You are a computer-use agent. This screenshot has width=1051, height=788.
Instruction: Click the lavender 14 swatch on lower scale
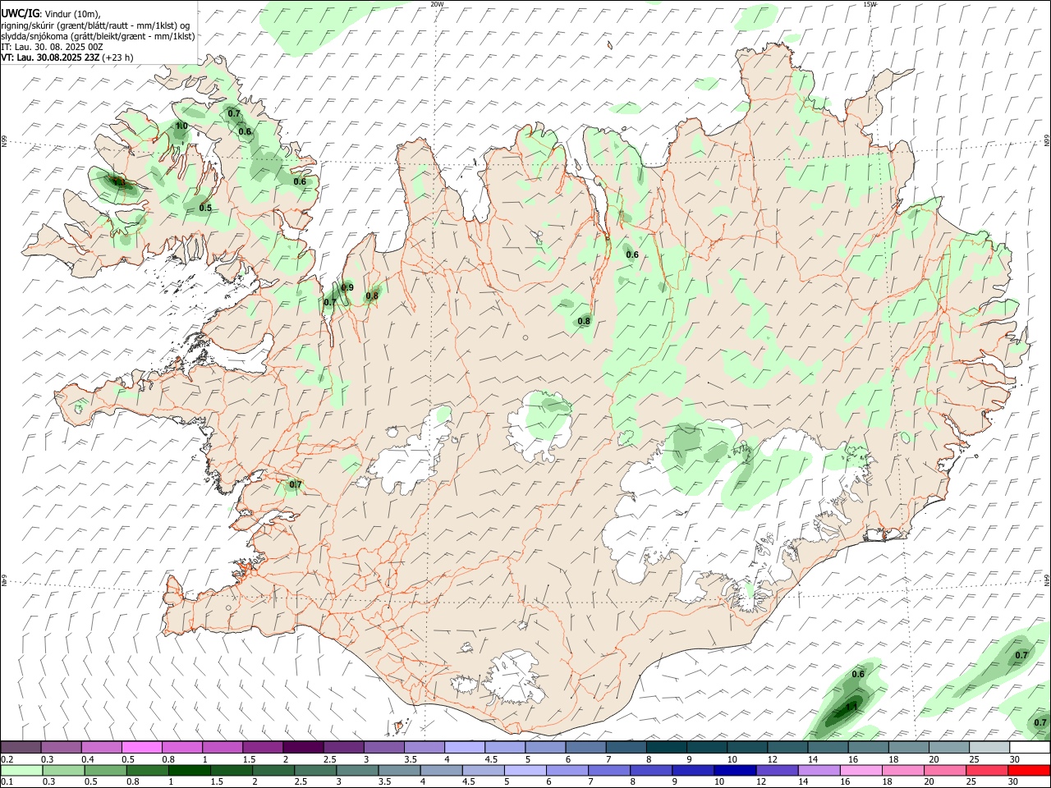819,771
